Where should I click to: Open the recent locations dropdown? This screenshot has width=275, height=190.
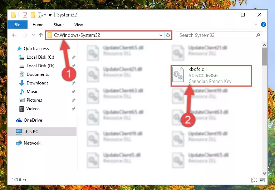[x=33, y=35]
